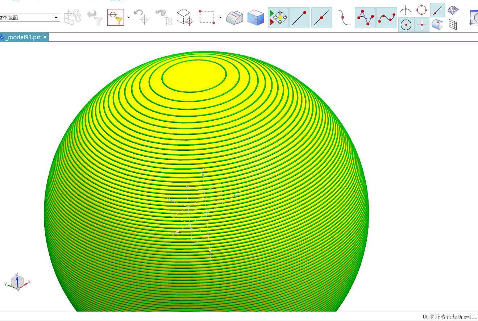Click the gray rounded face with red line icon
This screenshot has width=478, height=321.
coord(234,17)
